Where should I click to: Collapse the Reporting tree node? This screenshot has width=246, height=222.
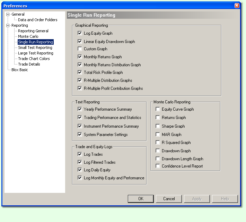[x=8, y=25]
